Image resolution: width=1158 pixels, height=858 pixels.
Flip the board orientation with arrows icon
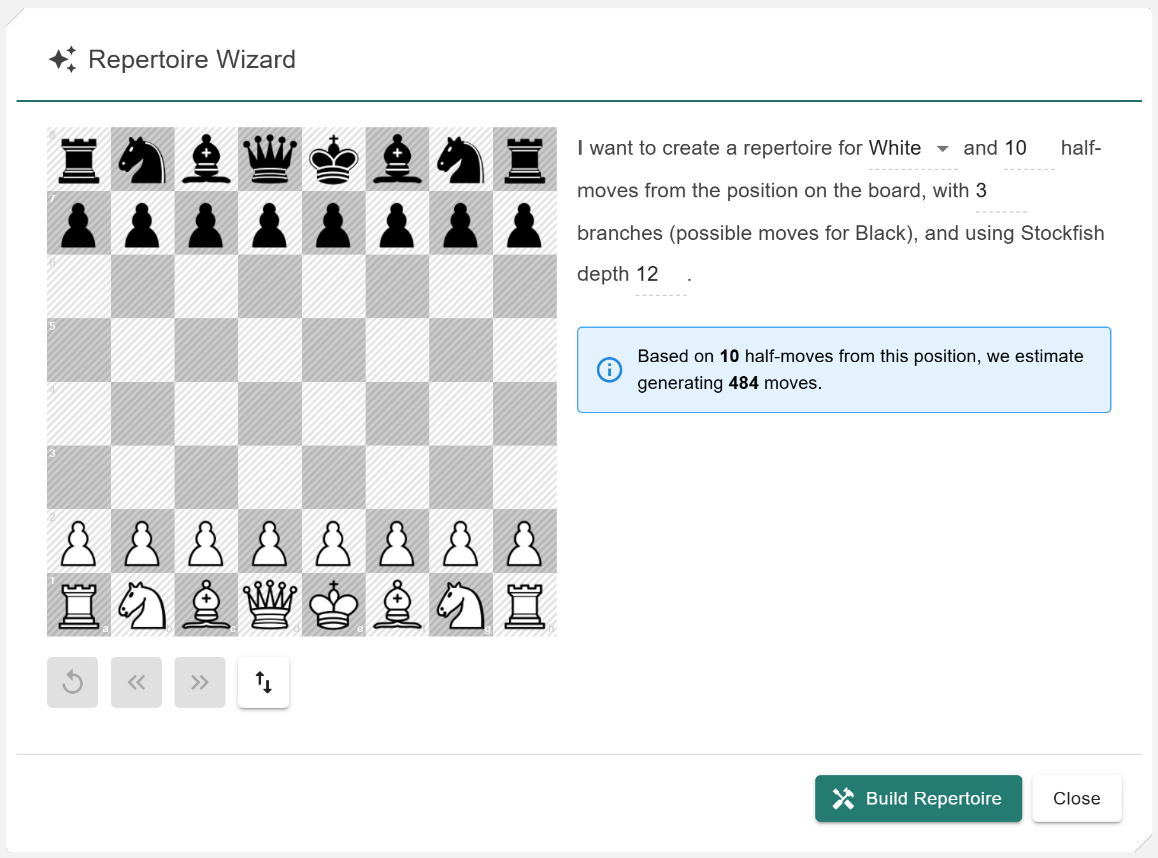click(264, 682)
